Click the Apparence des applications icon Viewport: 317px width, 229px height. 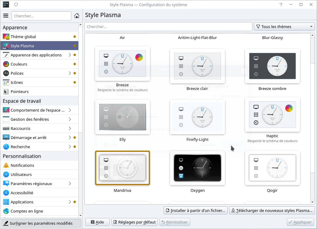(x=6, y=55)
